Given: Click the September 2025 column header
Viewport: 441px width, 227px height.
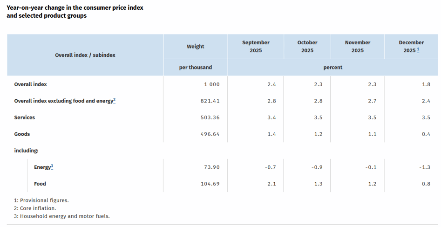Looking at the screenshot, I should click(256, 46).
